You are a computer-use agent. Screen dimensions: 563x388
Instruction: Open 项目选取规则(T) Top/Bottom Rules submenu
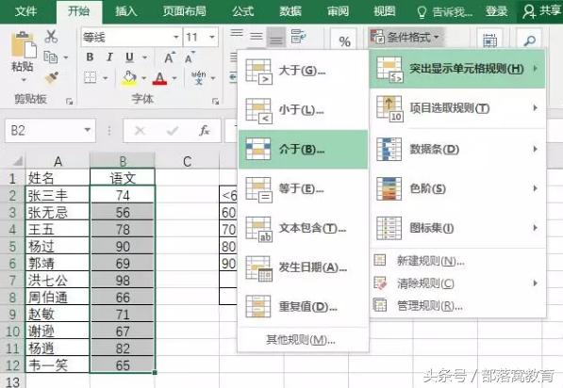(x=457, y=108)
